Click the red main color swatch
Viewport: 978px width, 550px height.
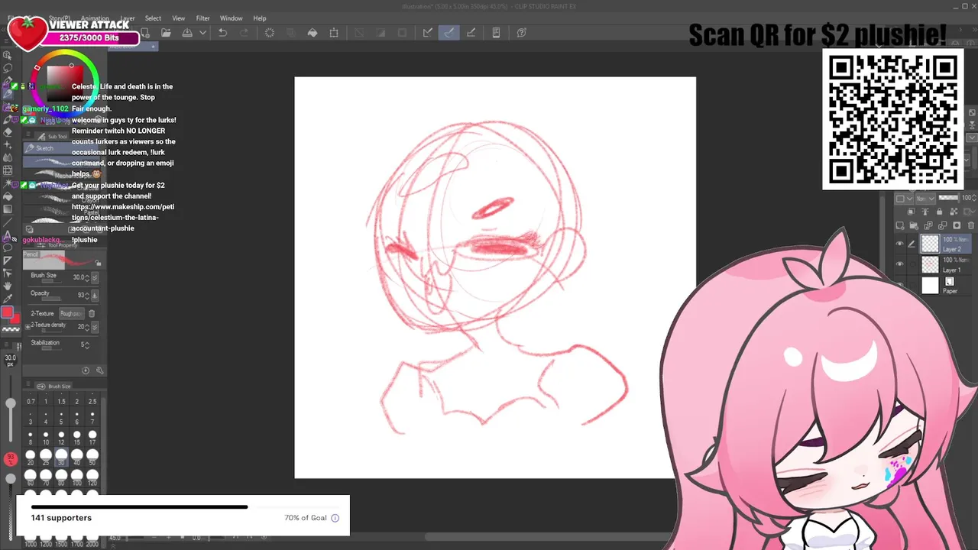(x=8, y=312)
